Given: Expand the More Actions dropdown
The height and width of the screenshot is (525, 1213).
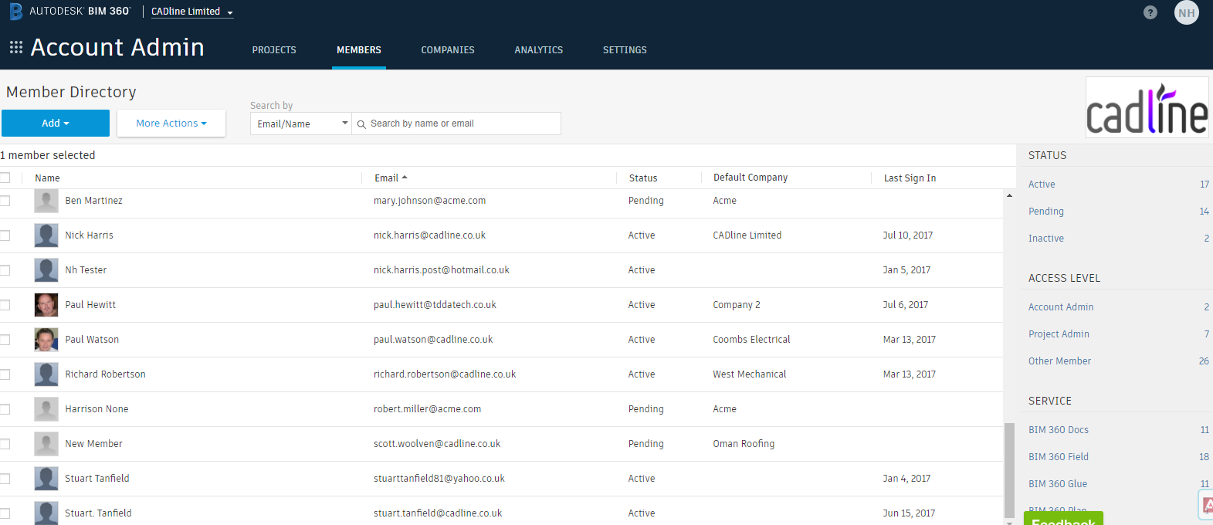Looking at the screenshot, I should point(171,124).
